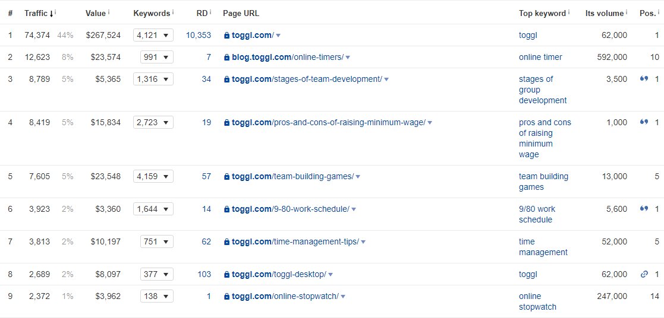Expand the arrow after the toggl.com/ home URL
The height and width of the screenshot is (318, 664).
click(x=278, y=36)
